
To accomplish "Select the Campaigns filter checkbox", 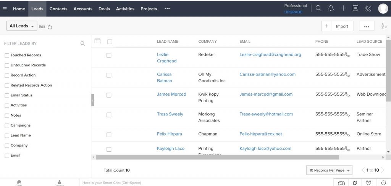I will click(x=7, y=126).
